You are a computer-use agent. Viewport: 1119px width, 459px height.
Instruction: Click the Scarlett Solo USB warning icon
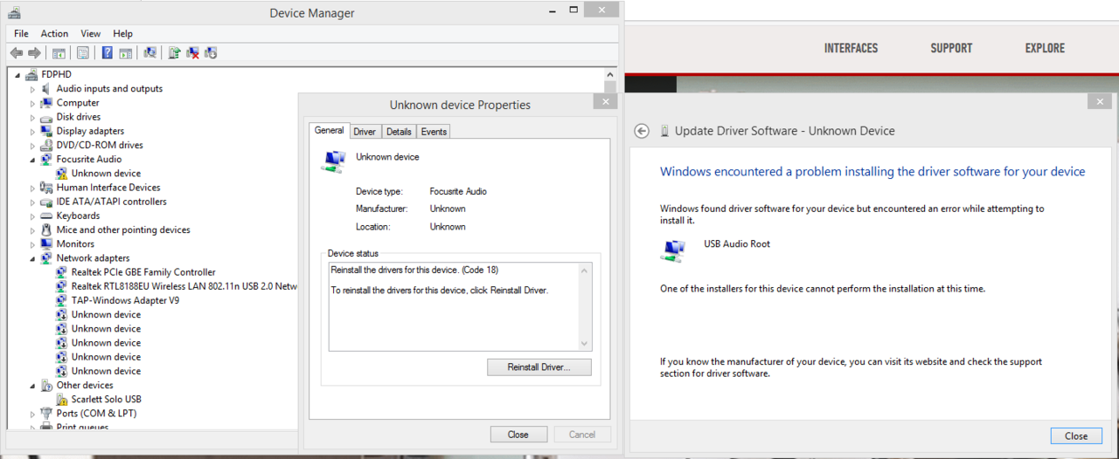coord(62,400)
